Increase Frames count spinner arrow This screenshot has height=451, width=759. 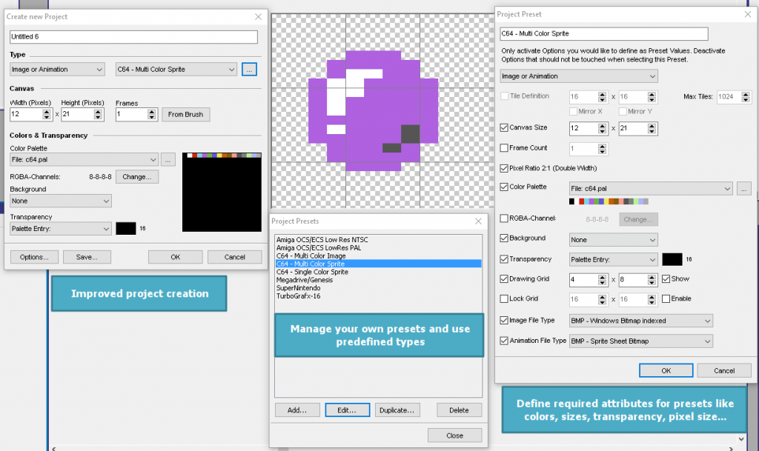click(153, 111)
